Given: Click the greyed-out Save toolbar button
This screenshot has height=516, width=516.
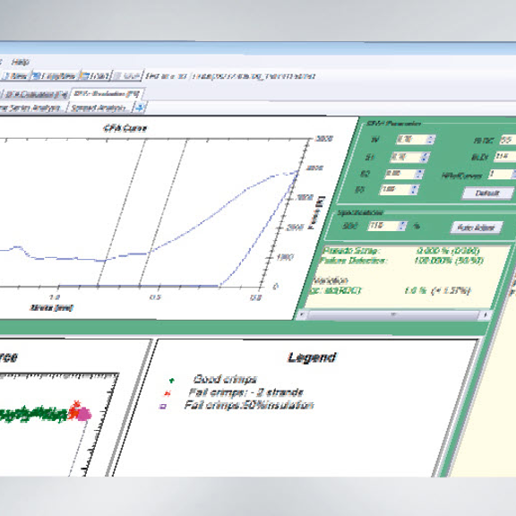Looking at the screenshot, I should tap(127, 76).
